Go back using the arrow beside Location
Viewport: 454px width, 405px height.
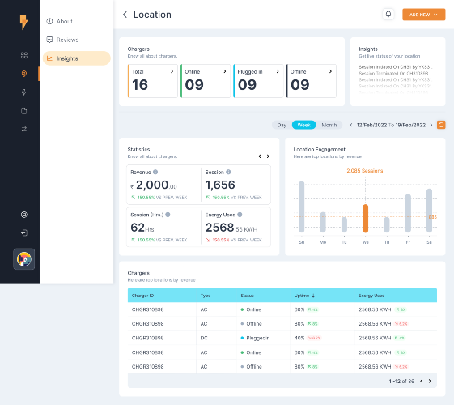click(125, 15)
